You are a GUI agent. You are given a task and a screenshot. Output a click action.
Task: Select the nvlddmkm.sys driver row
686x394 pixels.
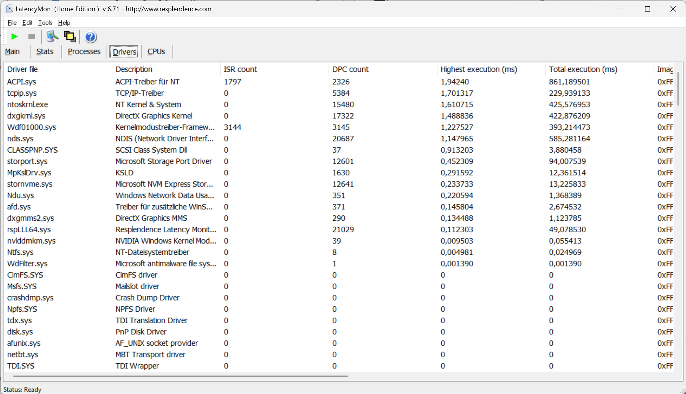[x=339, y=241]
